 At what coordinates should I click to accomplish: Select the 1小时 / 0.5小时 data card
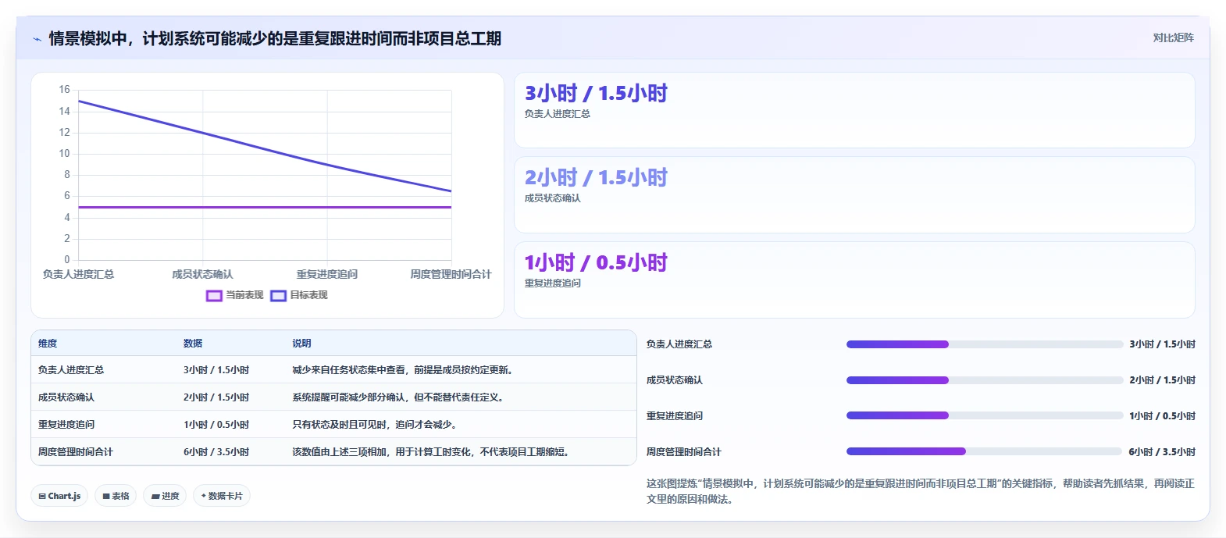click(854, 280)
